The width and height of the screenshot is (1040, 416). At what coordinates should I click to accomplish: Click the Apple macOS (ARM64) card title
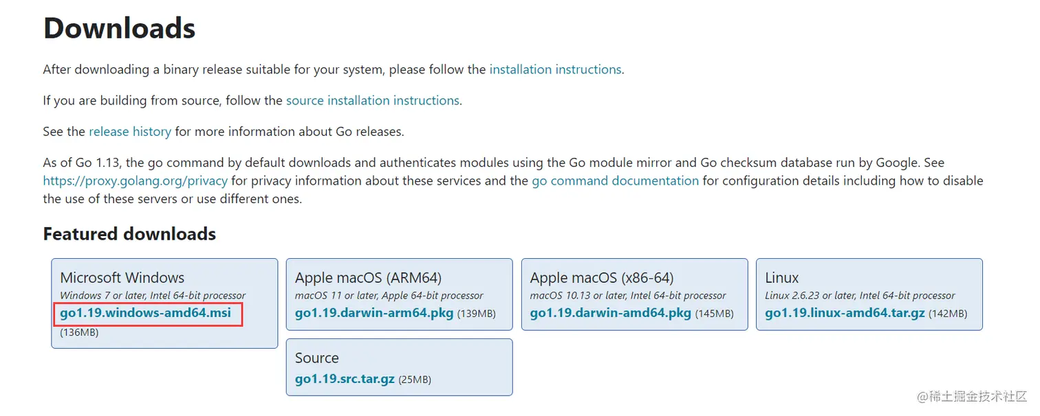pos(368,278)
